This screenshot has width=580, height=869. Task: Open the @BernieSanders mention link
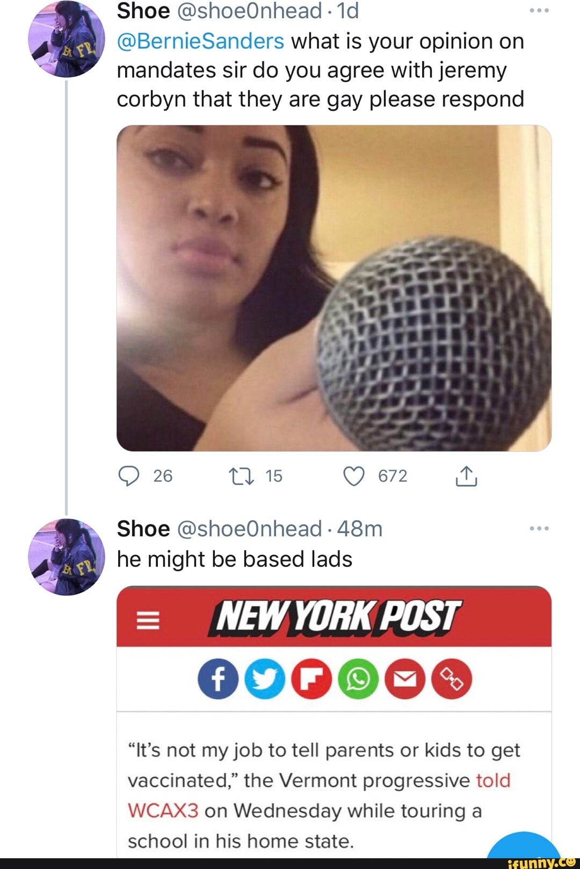[200, 41]
